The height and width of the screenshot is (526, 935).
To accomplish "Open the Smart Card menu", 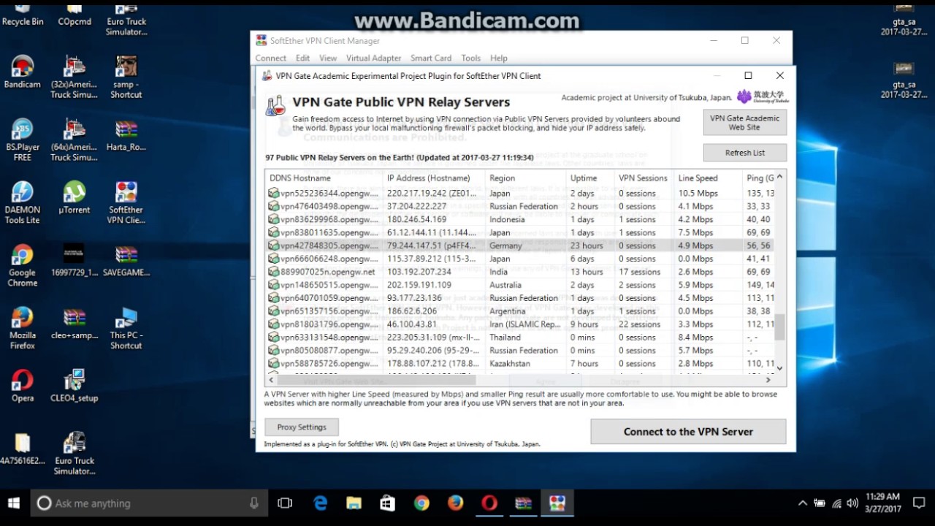I will (x=431, y=58).
